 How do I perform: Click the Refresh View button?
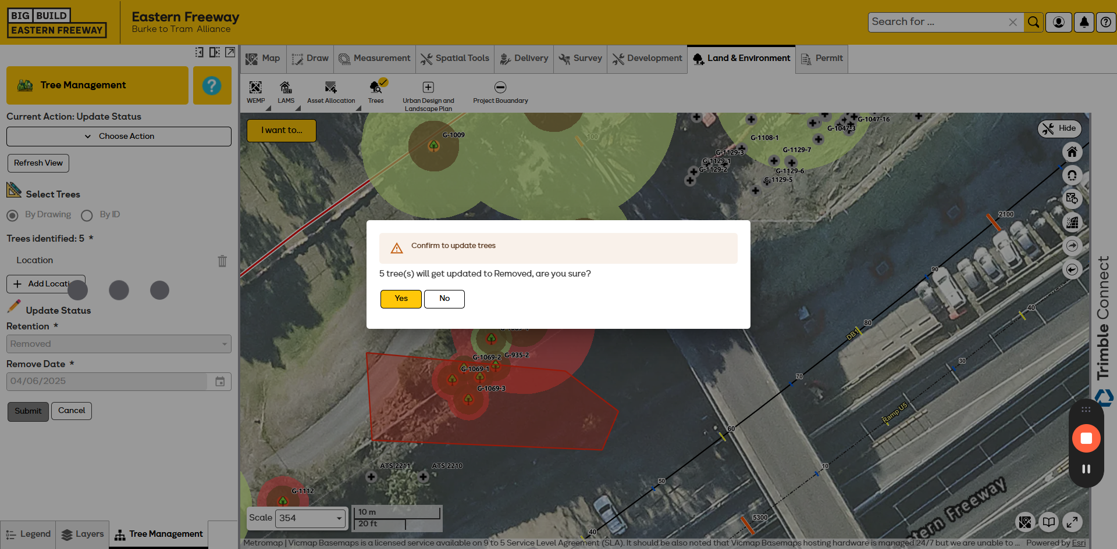[38, 163]
